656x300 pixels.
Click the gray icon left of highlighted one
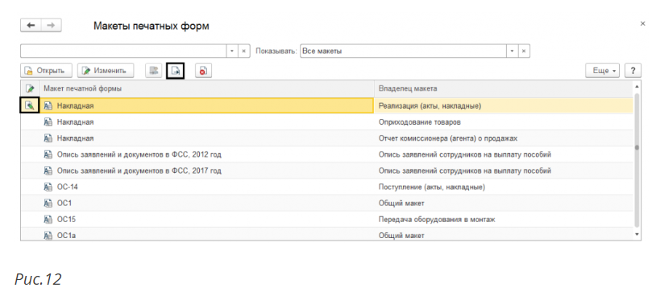coord(154,71)
